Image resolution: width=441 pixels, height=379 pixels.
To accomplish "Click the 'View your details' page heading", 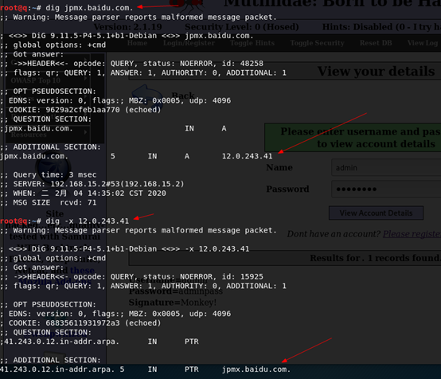I will point(376,71).
